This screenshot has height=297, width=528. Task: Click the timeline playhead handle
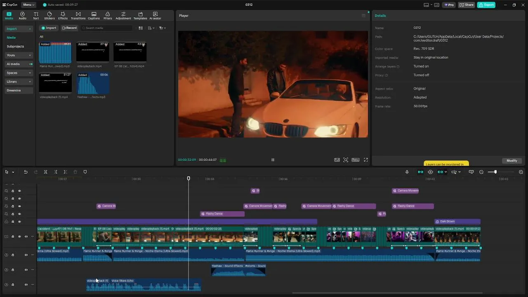click(x=189, y=178)
